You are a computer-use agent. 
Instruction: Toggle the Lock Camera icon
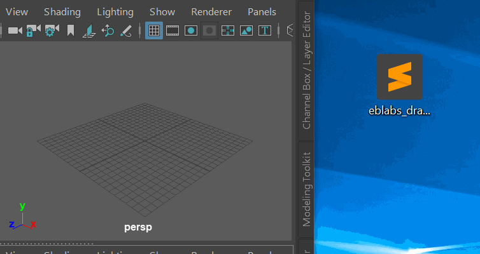(33, 30)
